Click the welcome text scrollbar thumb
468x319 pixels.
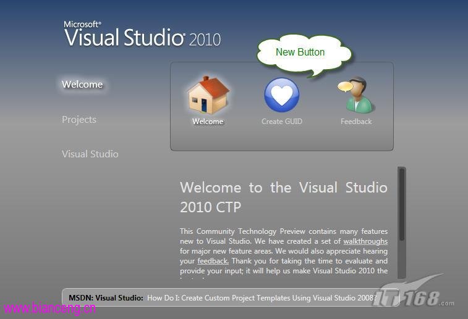pos(402,204)
